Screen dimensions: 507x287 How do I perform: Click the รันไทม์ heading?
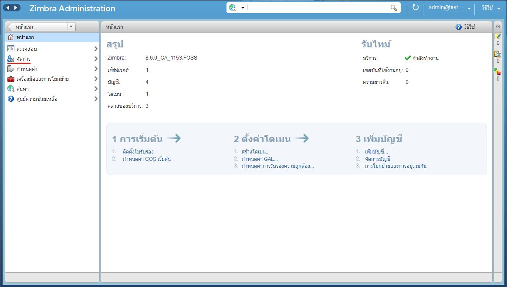pyautogui.click(x=376, y=44)
